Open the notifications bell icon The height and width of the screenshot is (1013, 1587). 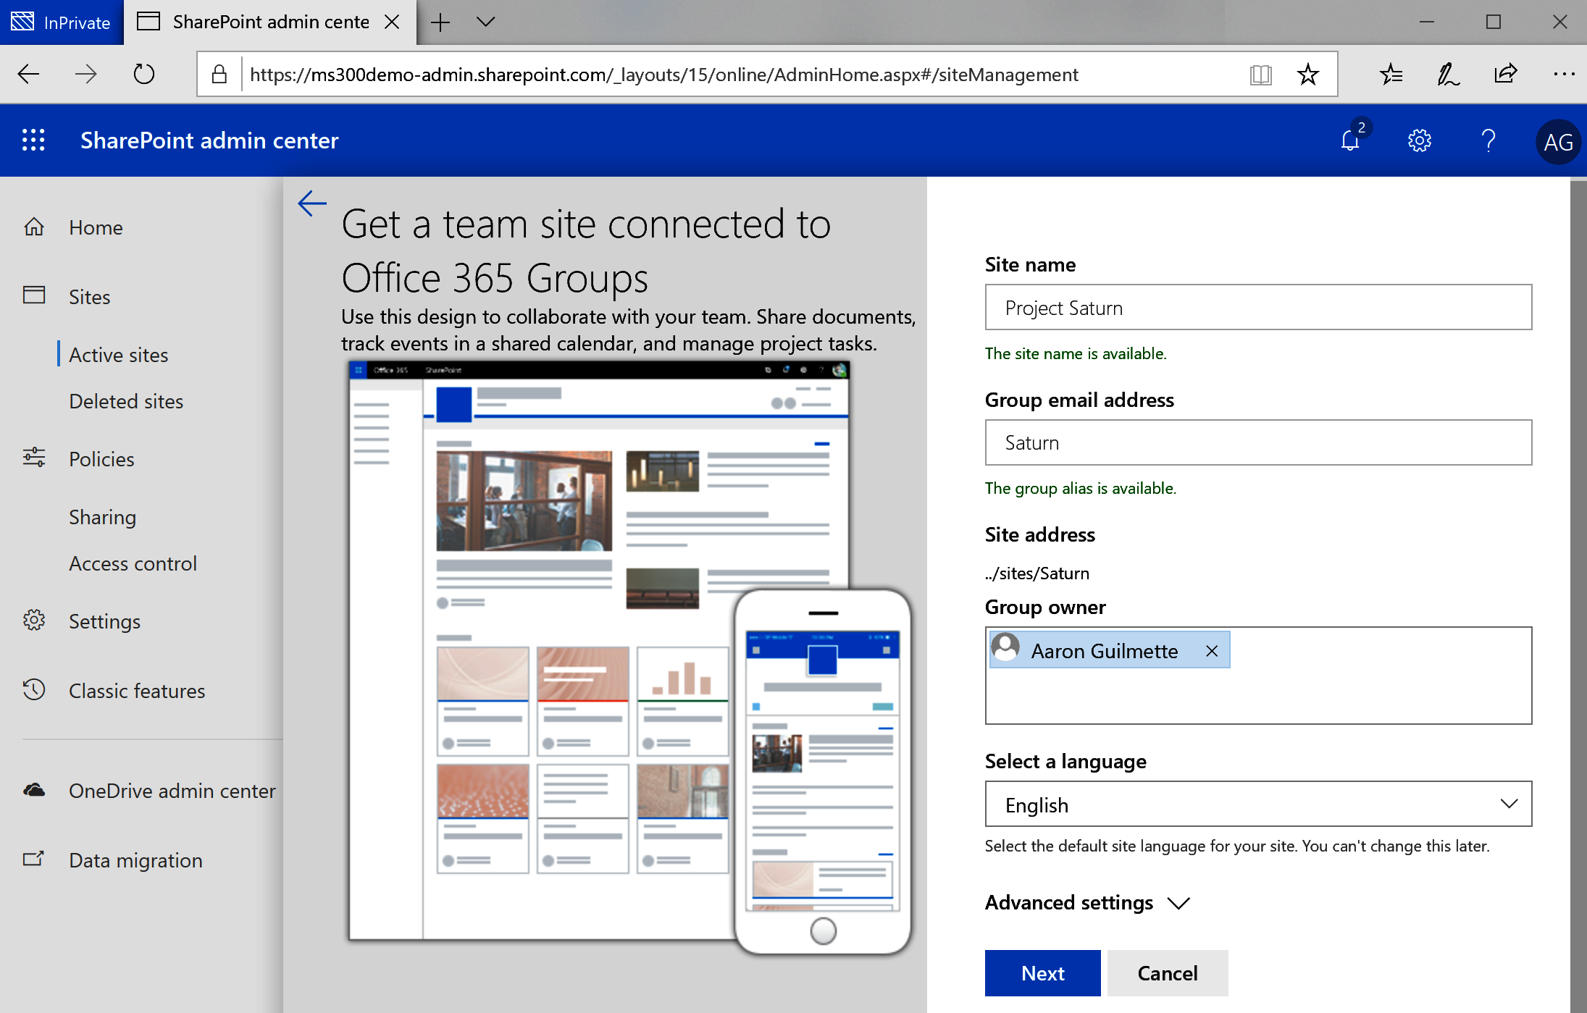[1350, 140]
